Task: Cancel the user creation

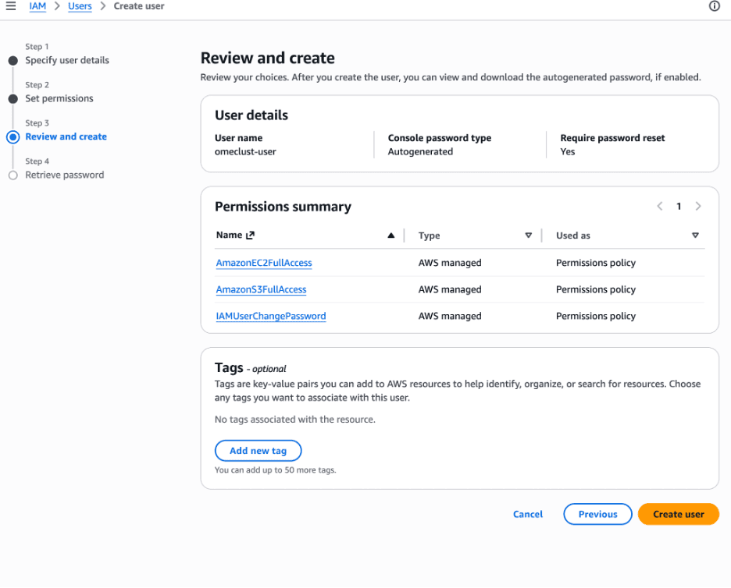Action: click(x=528, y=515)
